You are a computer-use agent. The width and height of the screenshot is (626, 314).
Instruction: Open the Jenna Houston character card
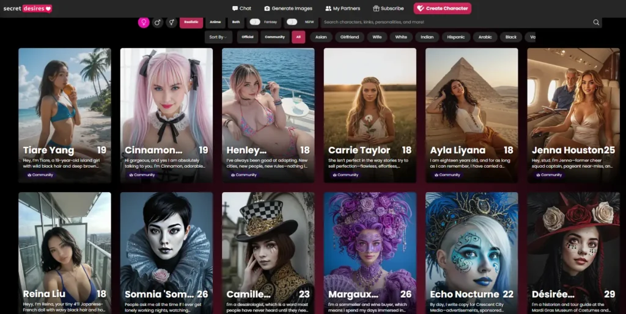click(x=573, y=115)
